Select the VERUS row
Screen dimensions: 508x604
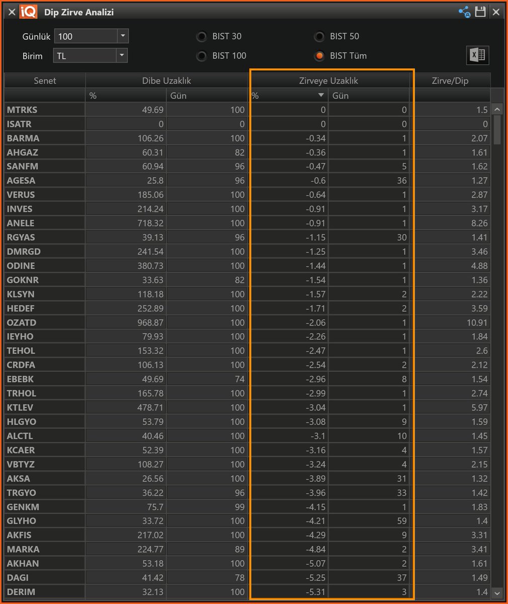point(247,195)
